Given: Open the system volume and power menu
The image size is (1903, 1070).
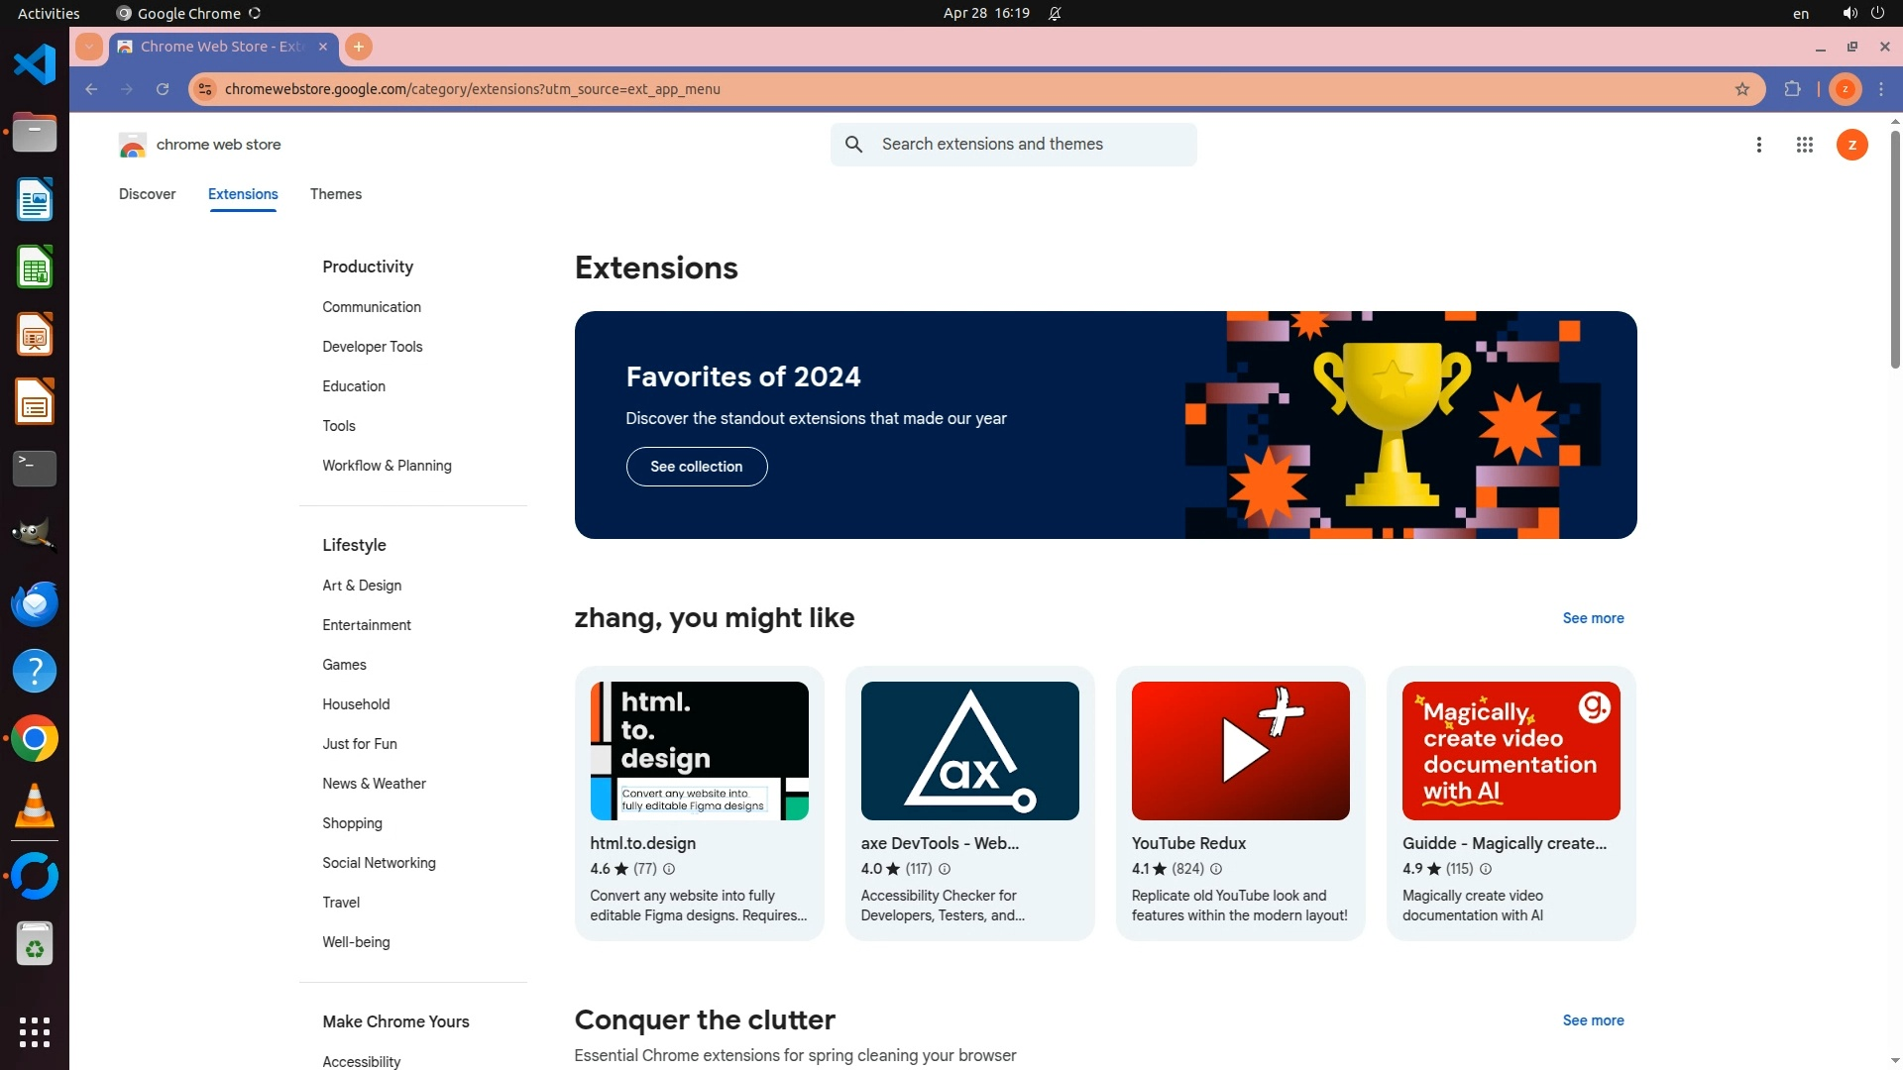Looking at the screenshot, I should (1862, 13).
